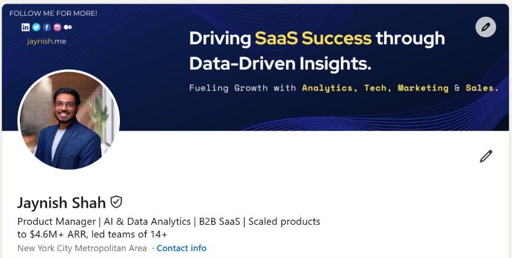The image size is (512, 258).
Task: Click the yellow SaaS Success words
Action: pyautogui.click(x=313, y=38)
